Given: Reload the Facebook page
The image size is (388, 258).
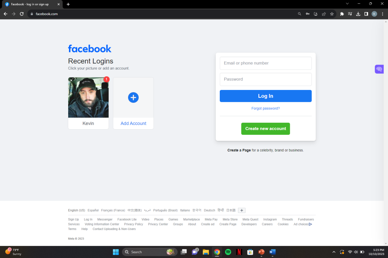Looking at the screenshot, I should 22,14.
